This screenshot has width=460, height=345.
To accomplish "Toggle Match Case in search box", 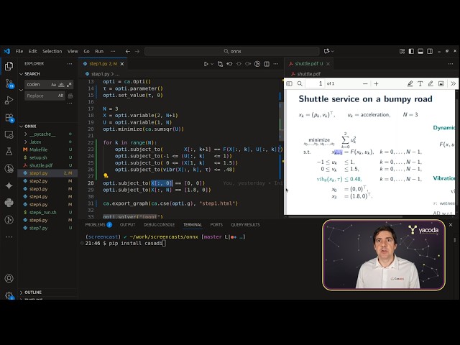I will [x=53, y=85].
